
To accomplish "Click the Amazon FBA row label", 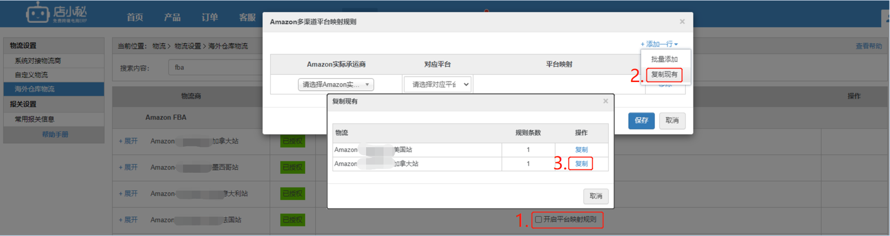I will click(x=166, y=117).
